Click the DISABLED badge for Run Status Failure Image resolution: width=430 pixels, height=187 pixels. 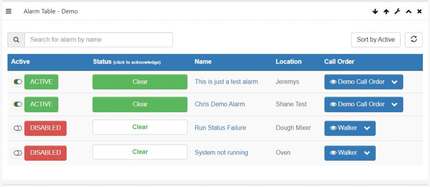tap(45, 128)
